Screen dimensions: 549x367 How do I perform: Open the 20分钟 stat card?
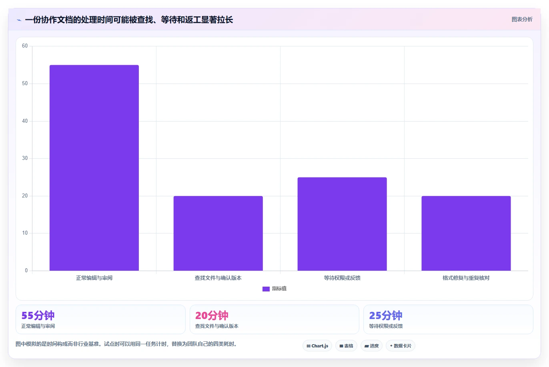274,319
